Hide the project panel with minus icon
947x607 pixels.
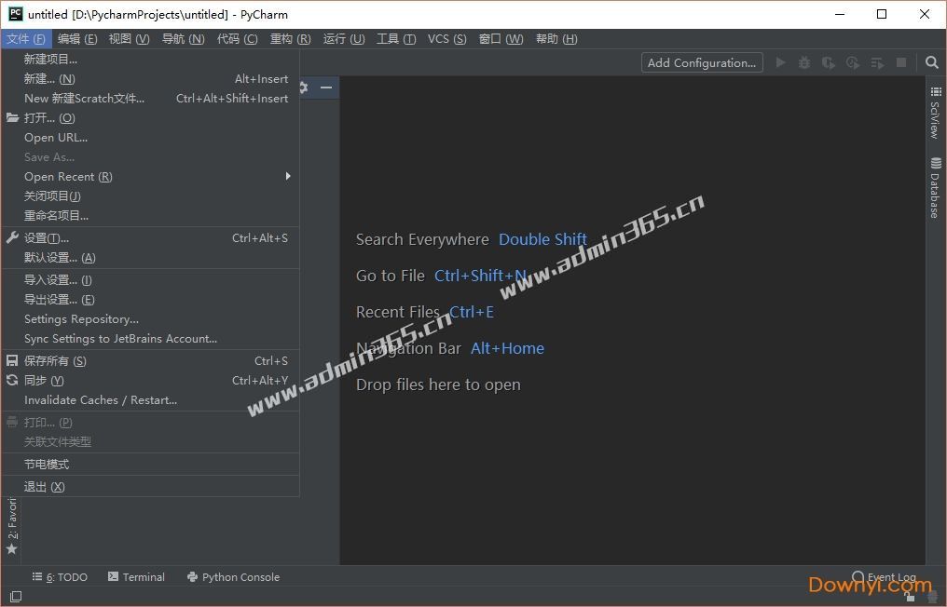(x=326, y=88)
